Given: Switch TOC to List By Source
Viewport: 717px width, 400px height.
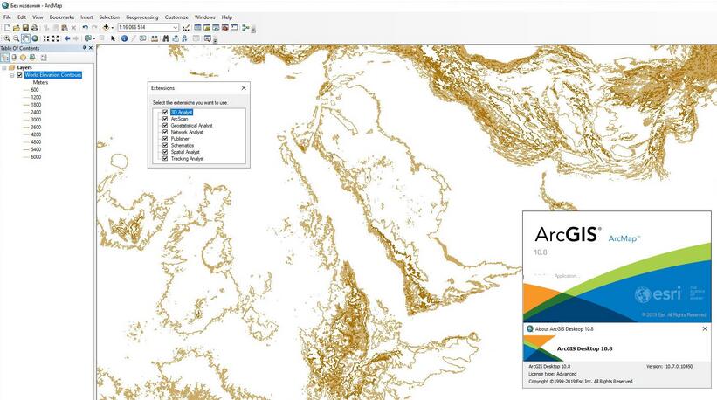Looking at the screenshot, I should 14,58.
